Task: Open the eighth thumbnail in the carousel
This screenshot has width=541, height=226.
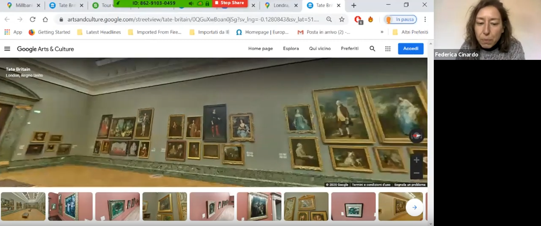Action: 353,206
